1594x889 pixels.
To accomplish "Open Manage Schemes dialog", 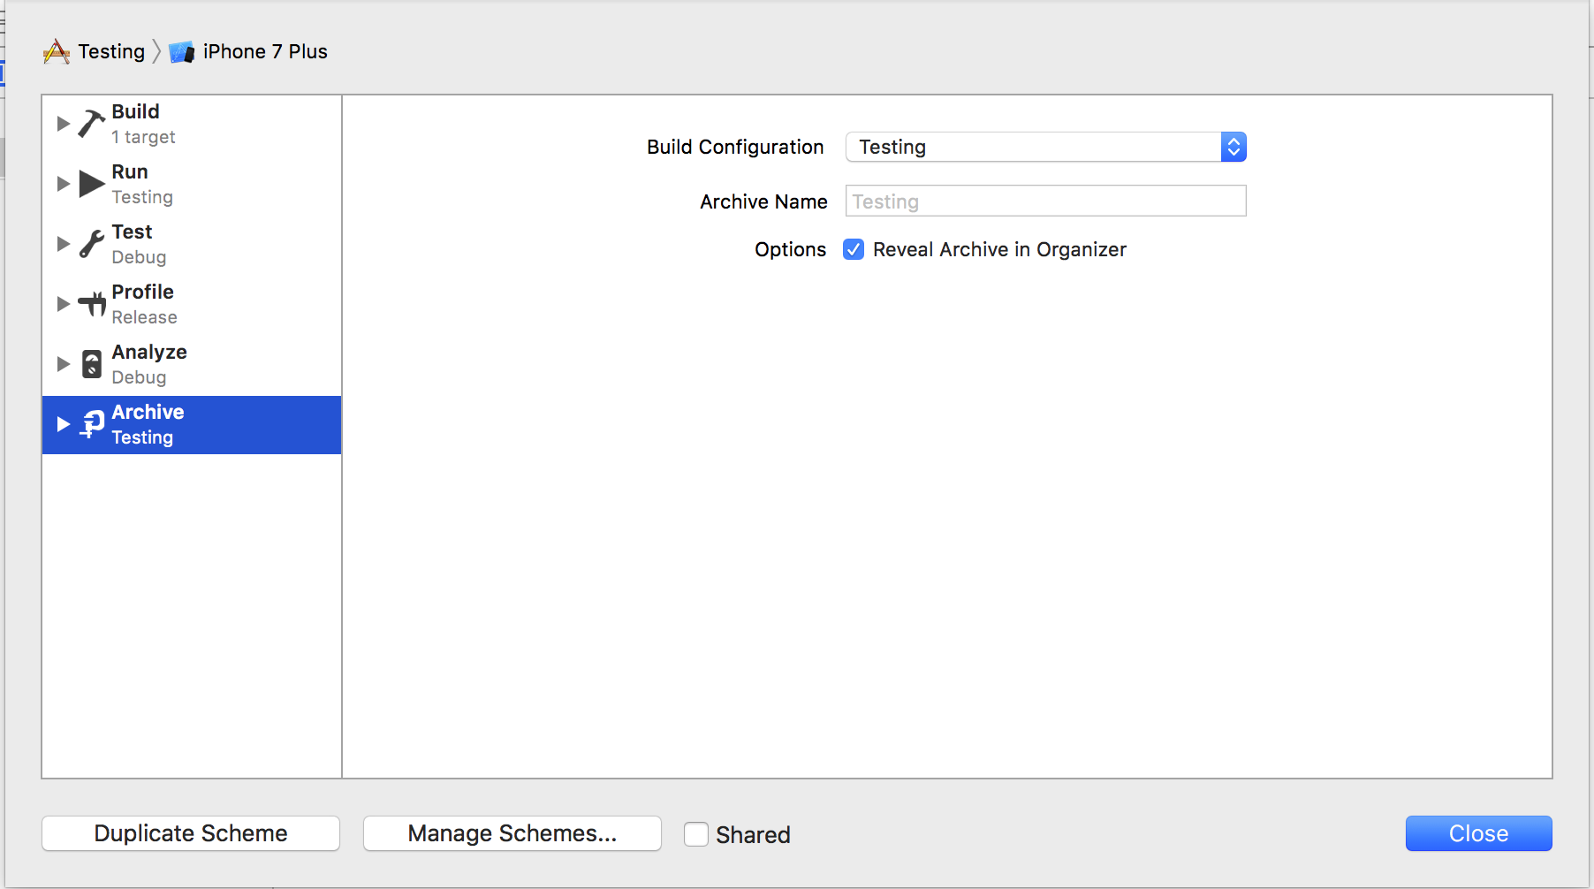I will [512, 833].
